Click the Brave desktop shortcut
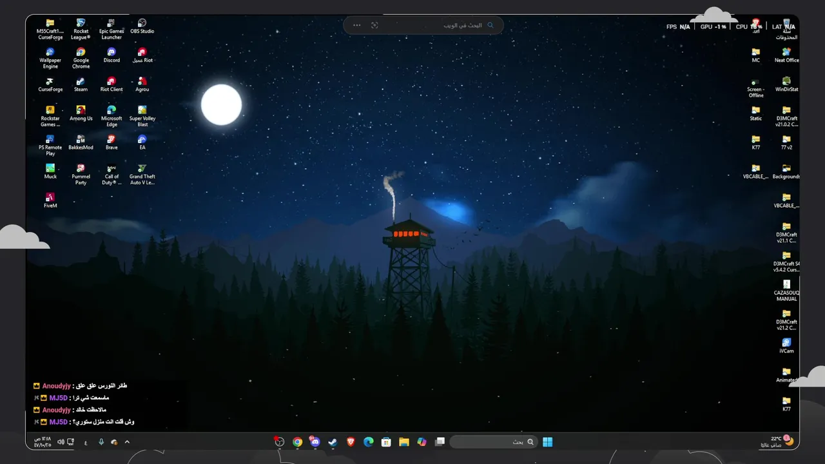 coord(112,142)
